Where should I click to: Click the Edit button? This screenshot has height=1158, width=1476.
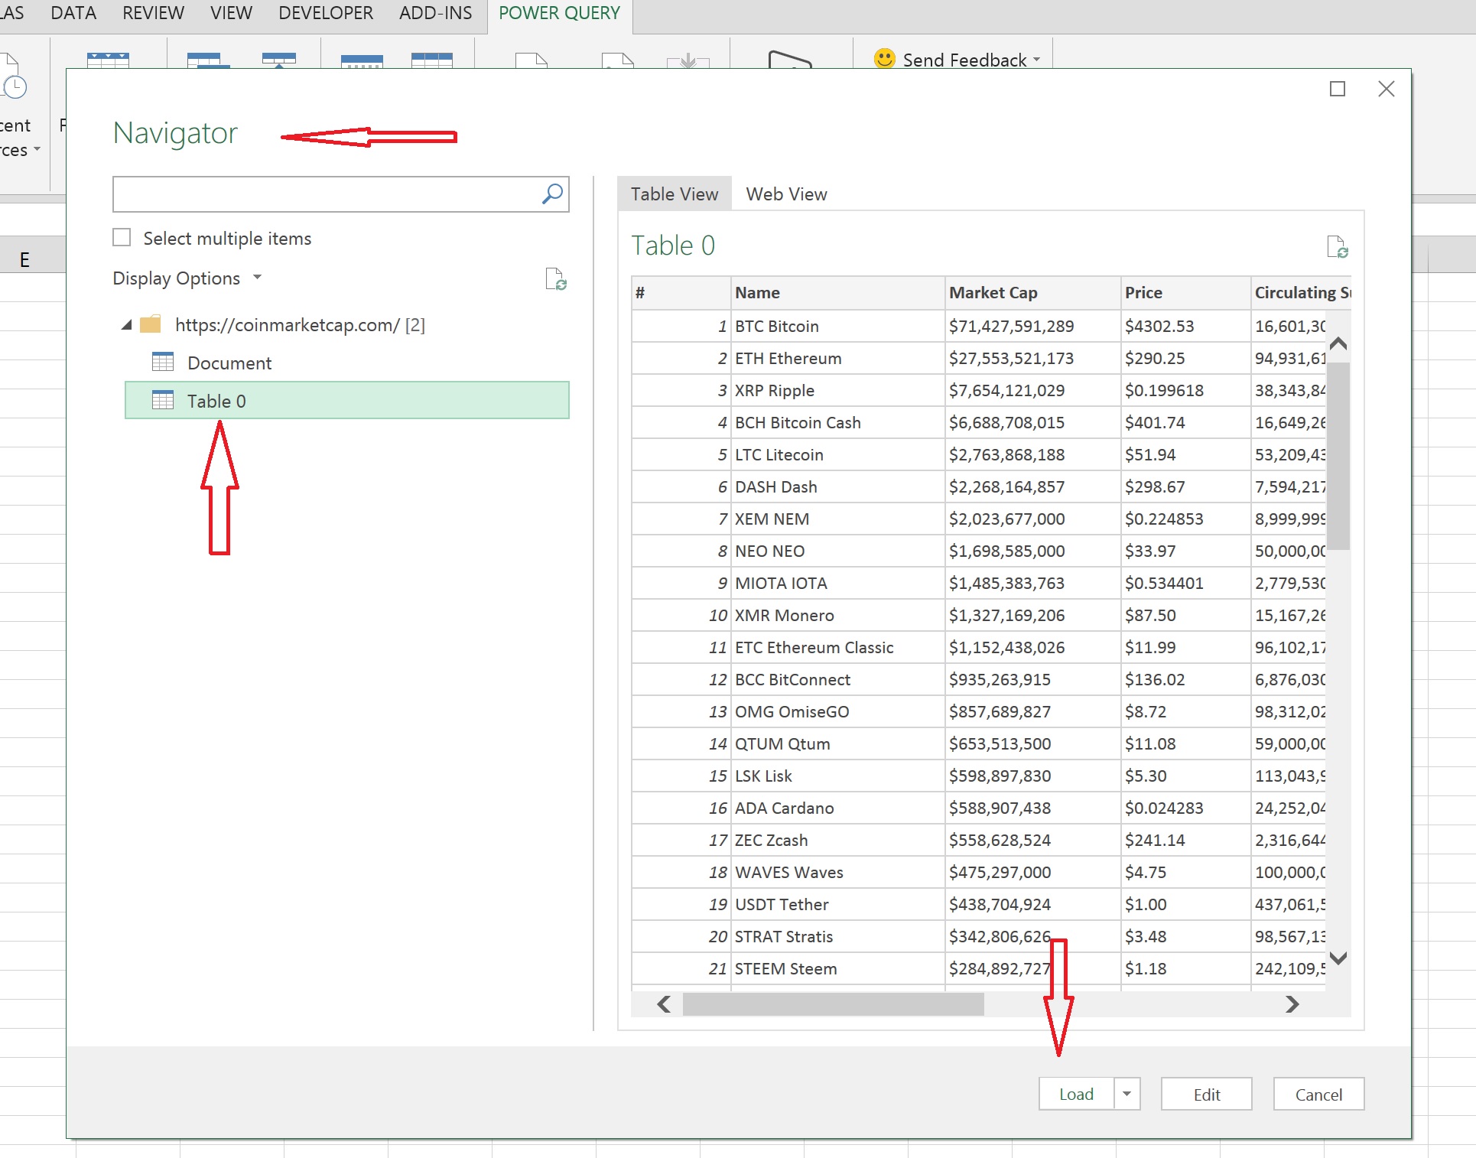[1207, 1094]
